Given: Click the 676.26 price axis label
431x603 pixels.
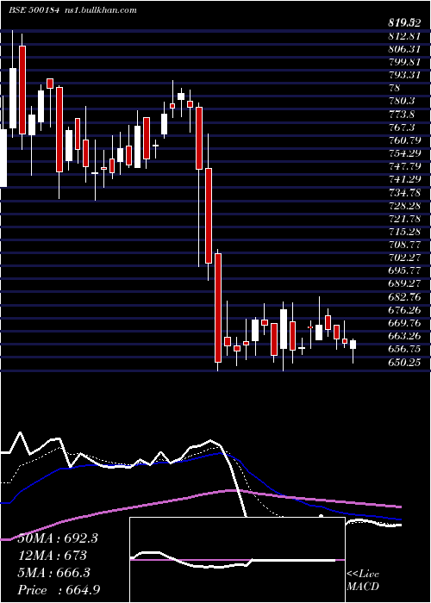Looking at the screenshot, I should pos(405,310).
